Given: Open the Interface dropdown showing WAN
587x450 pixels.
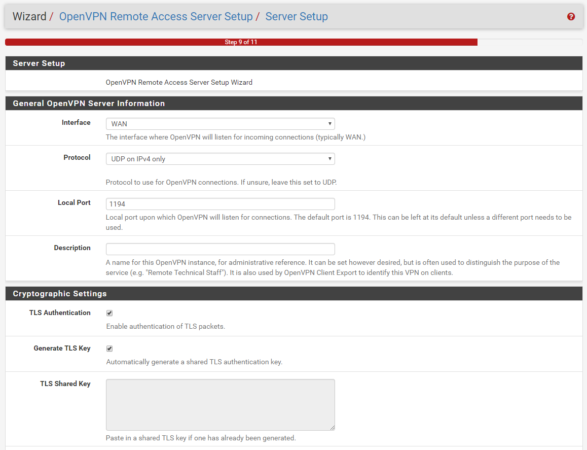Looking at the screenshot, I should click(x=220, y=124).
